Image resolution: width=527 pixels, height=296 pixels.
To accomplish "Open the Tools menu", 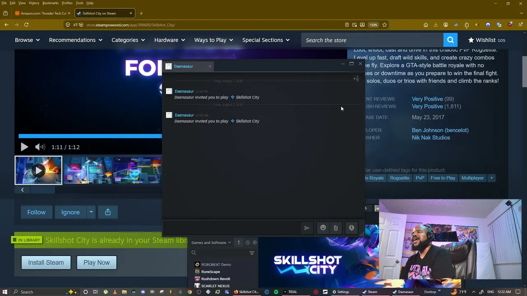I will (79, 3).
